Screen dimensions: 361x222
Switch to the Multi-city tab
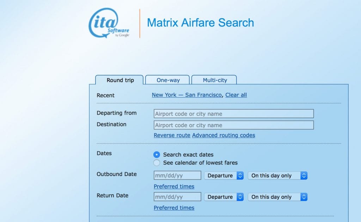[214, 80]
